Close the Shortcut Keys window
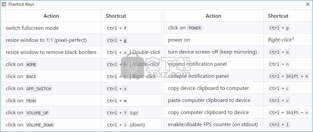Viewport: 313px width, 132px height. point(308,4)
